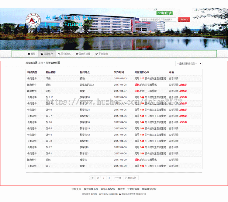View details for 饭卡8 row

pyautogui.click(x=174, y=110)
